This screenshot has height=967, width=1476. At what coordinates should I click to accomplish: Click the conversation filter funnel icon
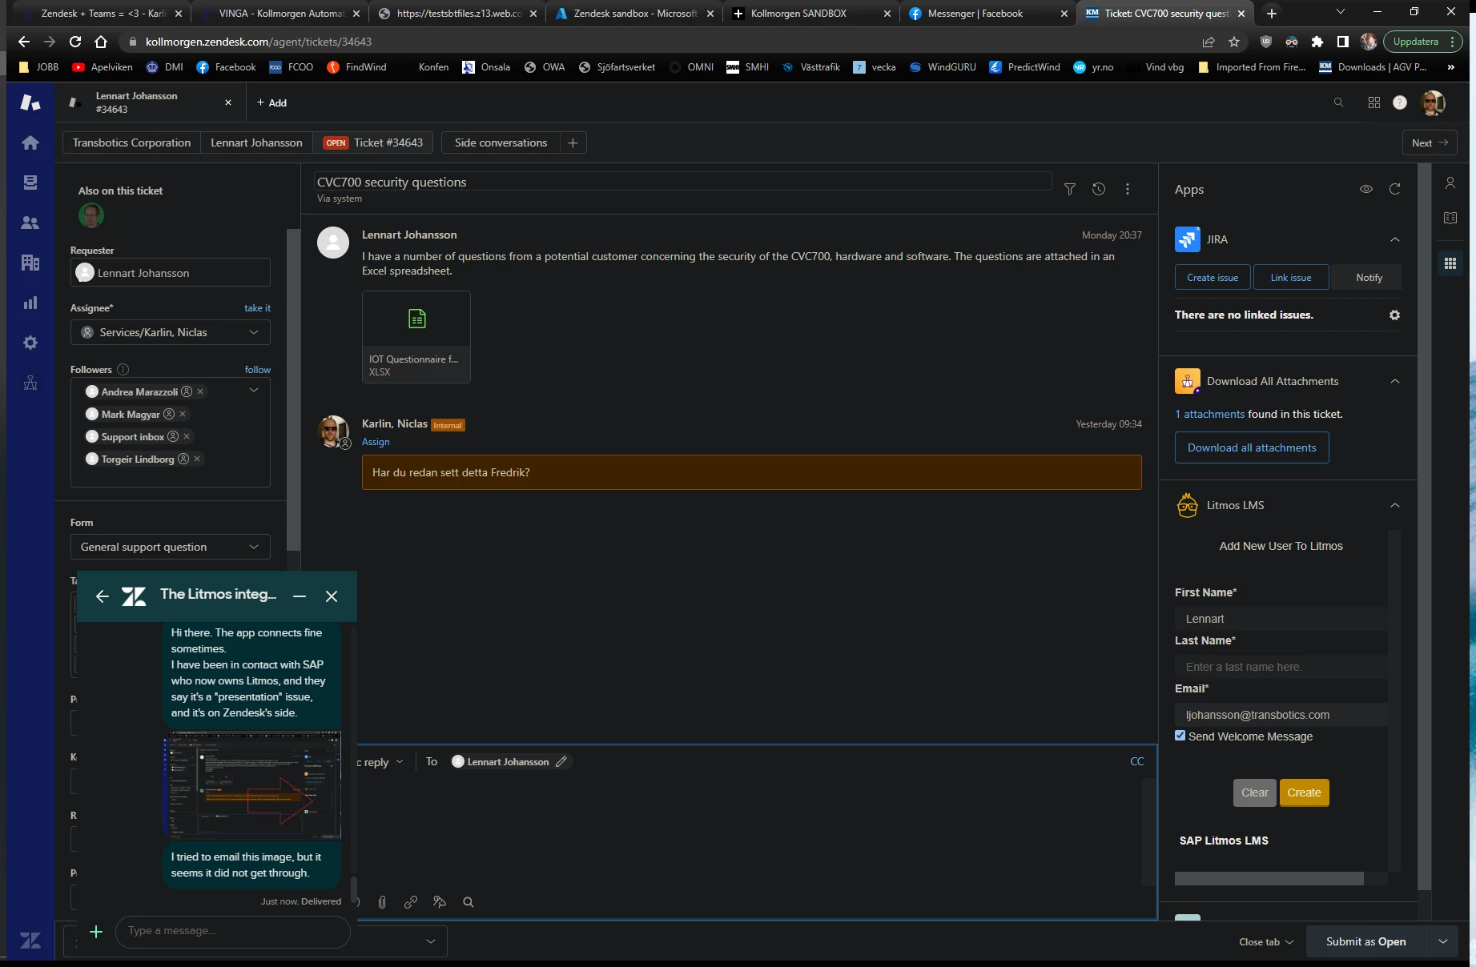point(1069,189)
